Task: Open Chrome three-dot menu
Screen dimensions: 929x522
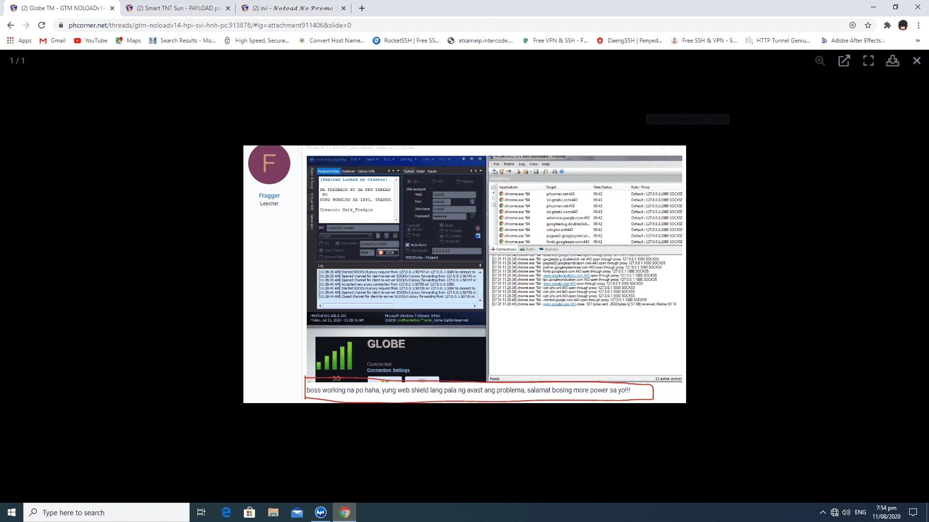Action: (x=918, y=25)
